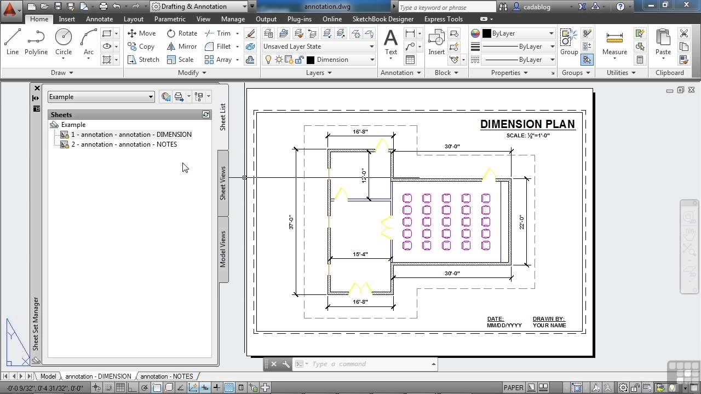
Task: Select the Circle drawing tool
Action: (x=64, y=43)
